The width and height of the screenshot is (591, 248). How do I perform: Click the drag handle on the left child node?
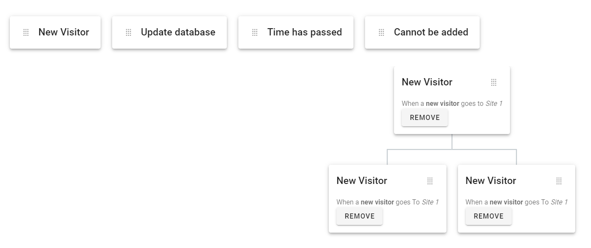(x=430, y=181)
